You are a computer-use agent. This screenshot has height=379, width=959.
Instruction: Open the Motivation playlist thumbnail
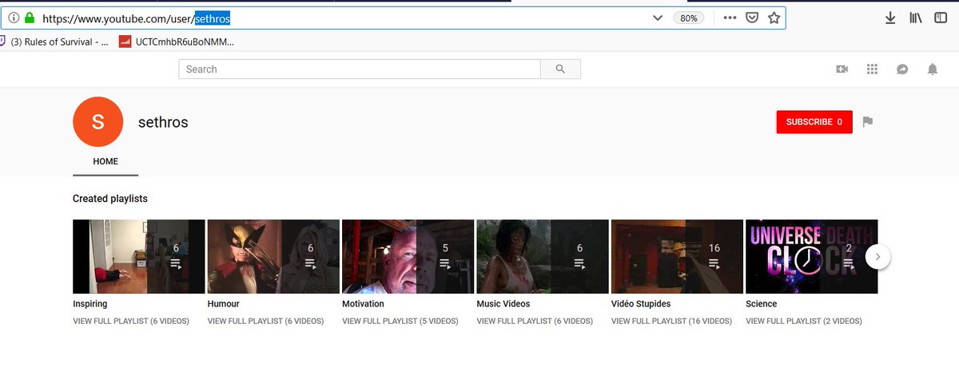pyautogui.click(x=408, y=256)
